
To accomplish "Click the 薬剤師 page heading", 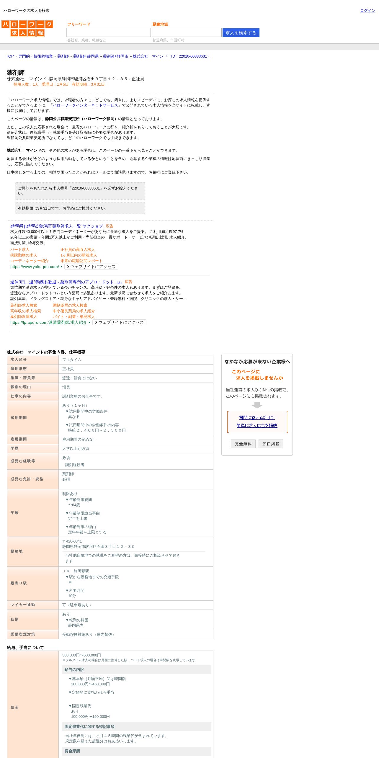I will pyautogui.click(x=16, y=73).
